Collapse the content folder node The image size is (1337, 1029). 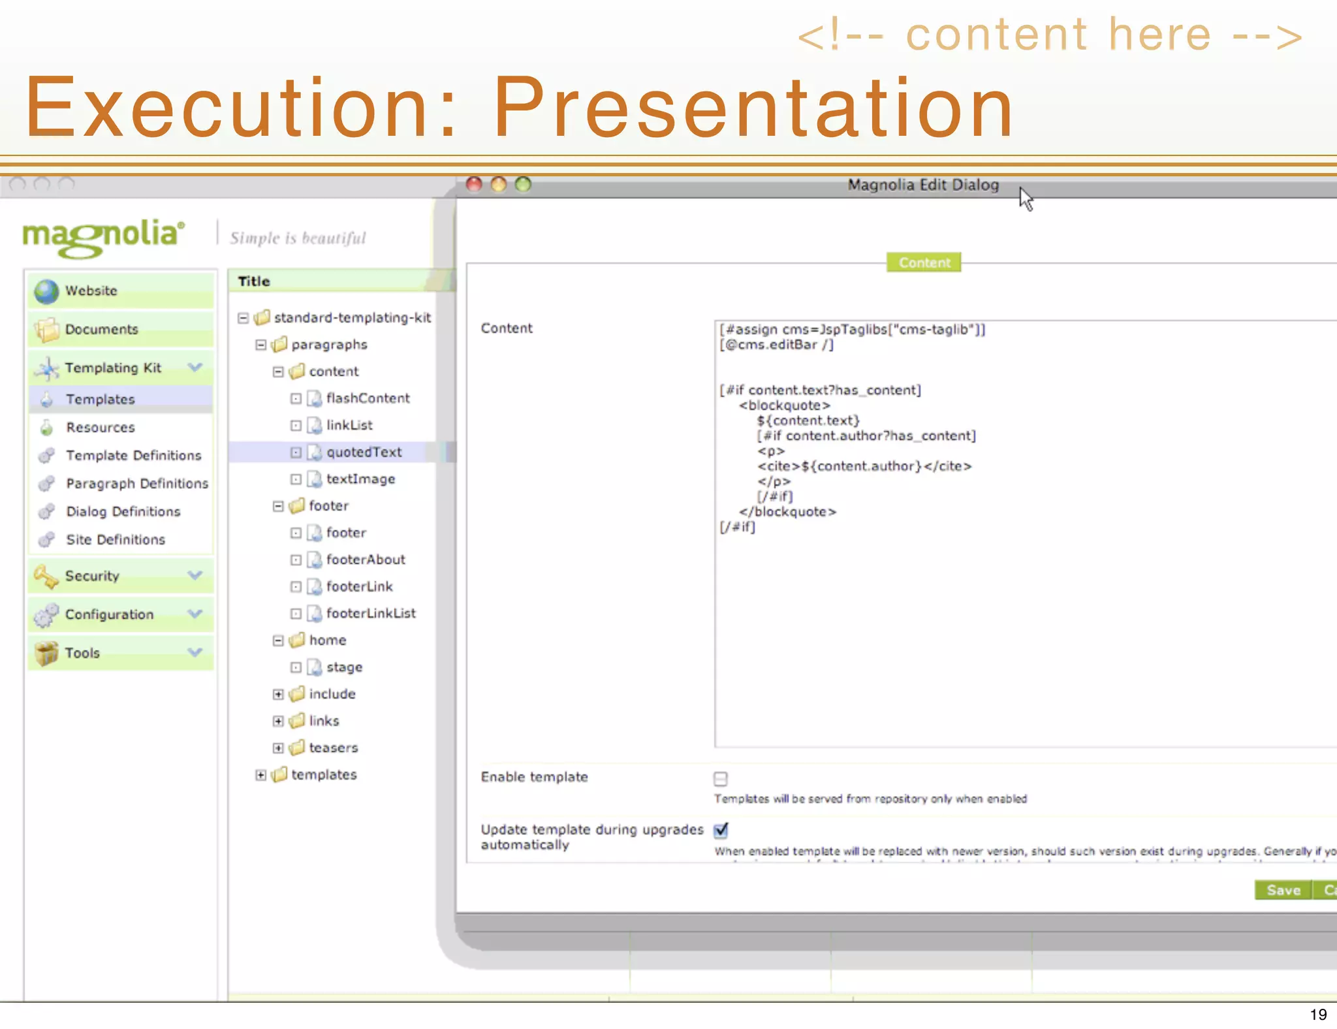[279, 372]
